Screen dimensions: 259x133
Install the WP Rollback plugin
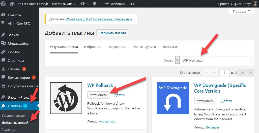click(98, 95)
